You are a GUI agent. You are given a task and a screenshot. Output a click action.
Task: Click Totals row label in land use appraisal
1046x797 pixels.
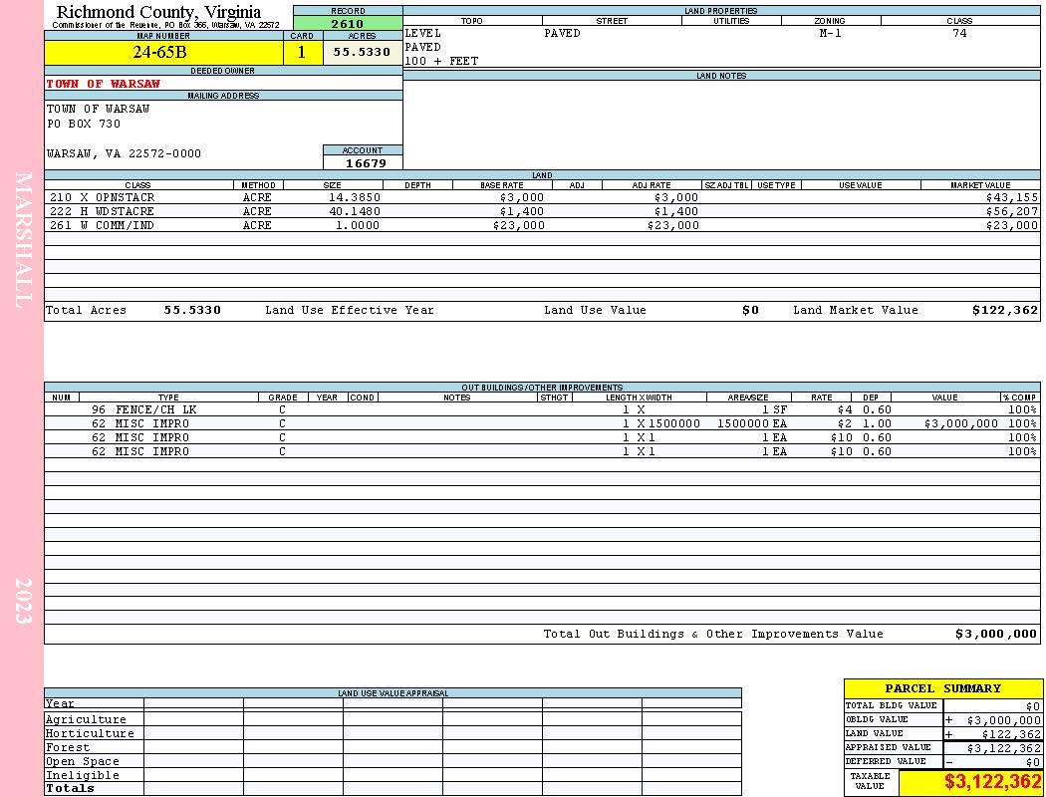(x=70, y=788)
